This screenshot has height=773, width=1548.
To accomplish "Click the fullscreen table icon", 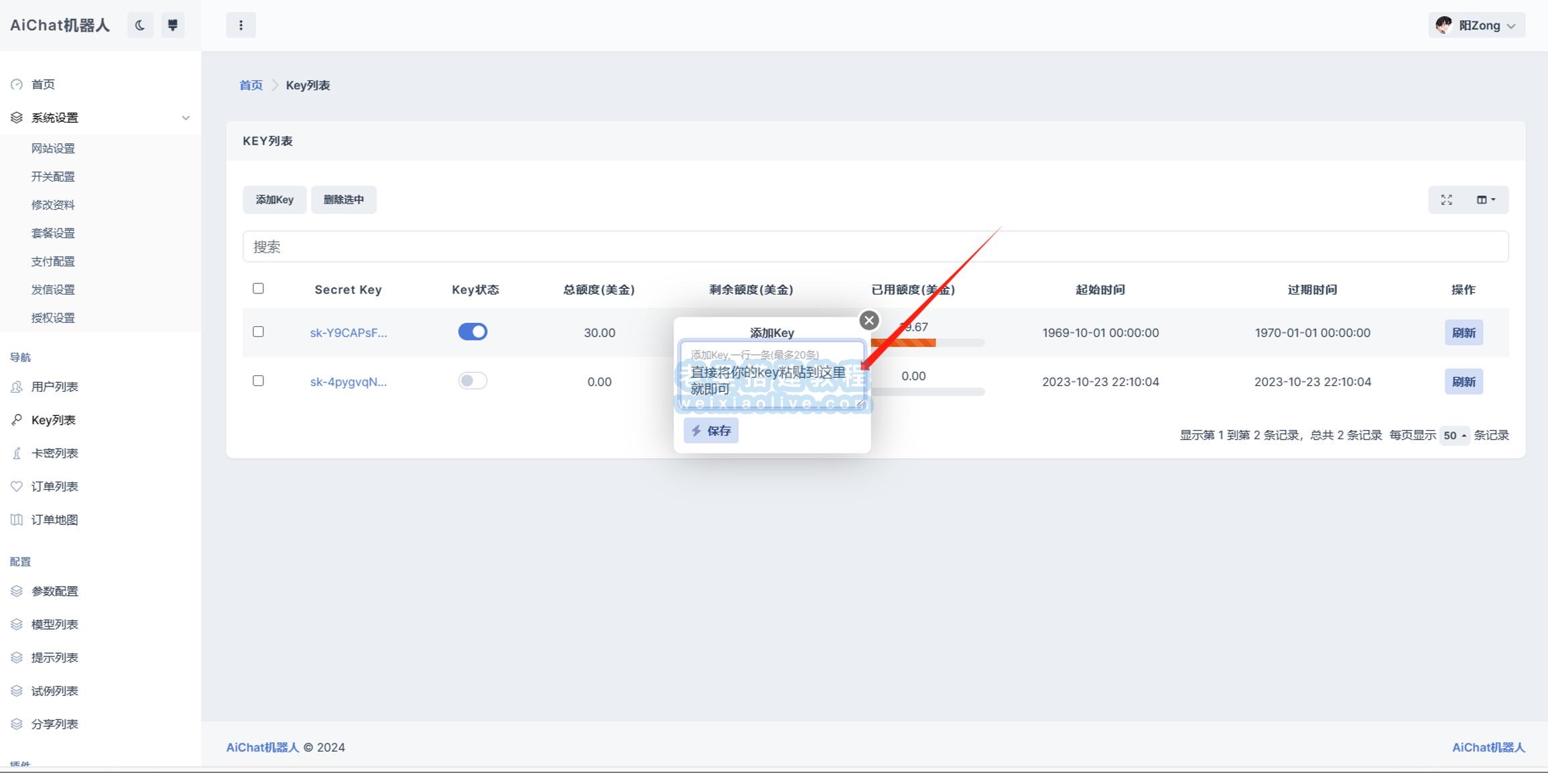I will tap(1446, 200).
